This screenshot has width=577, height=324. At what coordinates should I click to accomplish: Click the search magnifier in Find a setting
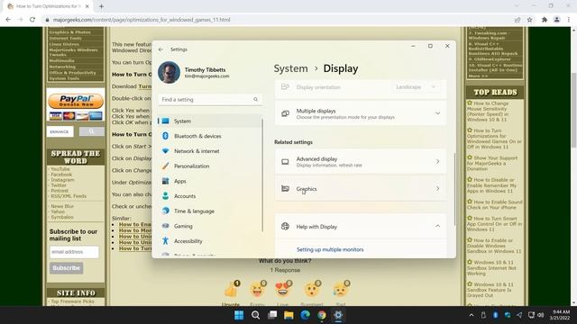(x=255, y=99)
